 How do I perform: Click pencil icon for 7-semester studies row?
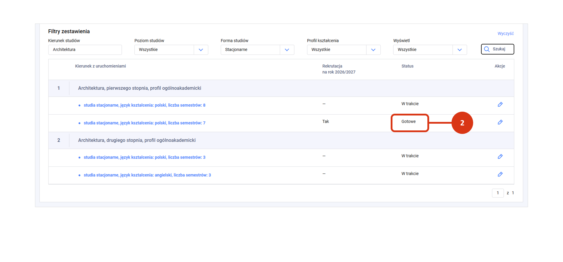click(500, 122)
